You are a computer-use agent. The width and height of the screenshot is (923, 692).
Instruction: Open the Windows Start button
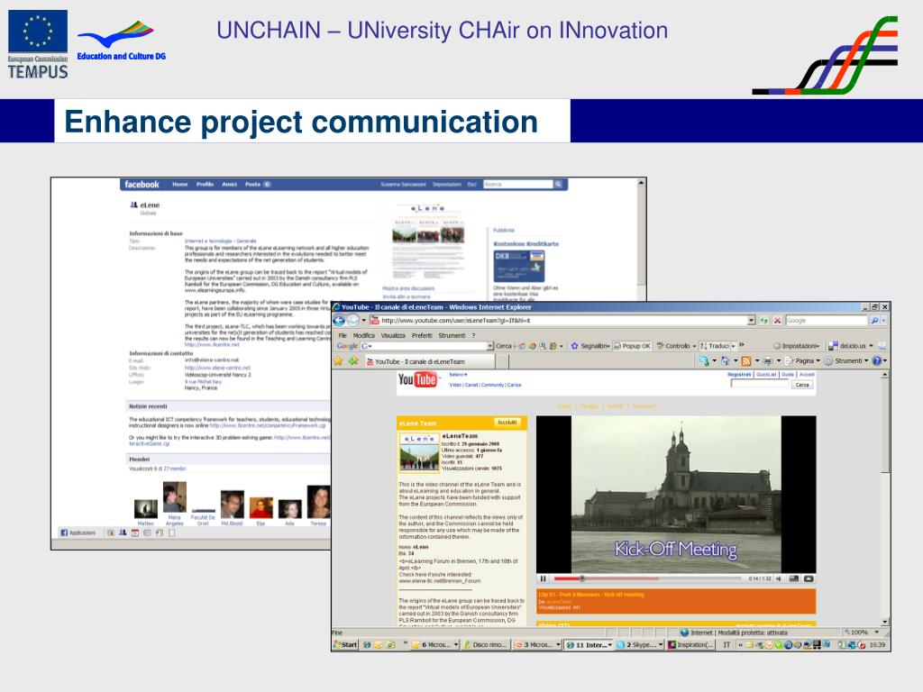coord(345,645)
